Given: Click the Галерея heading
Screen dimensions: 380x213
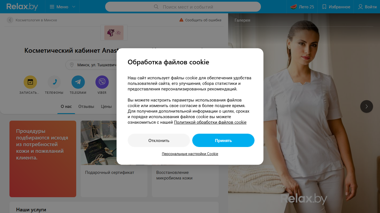Looking at the screenshot, I should [242, 20].
